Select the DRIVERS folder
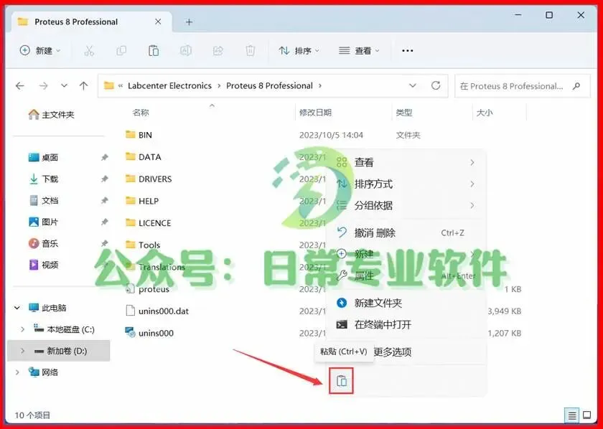 pos(149,179)
